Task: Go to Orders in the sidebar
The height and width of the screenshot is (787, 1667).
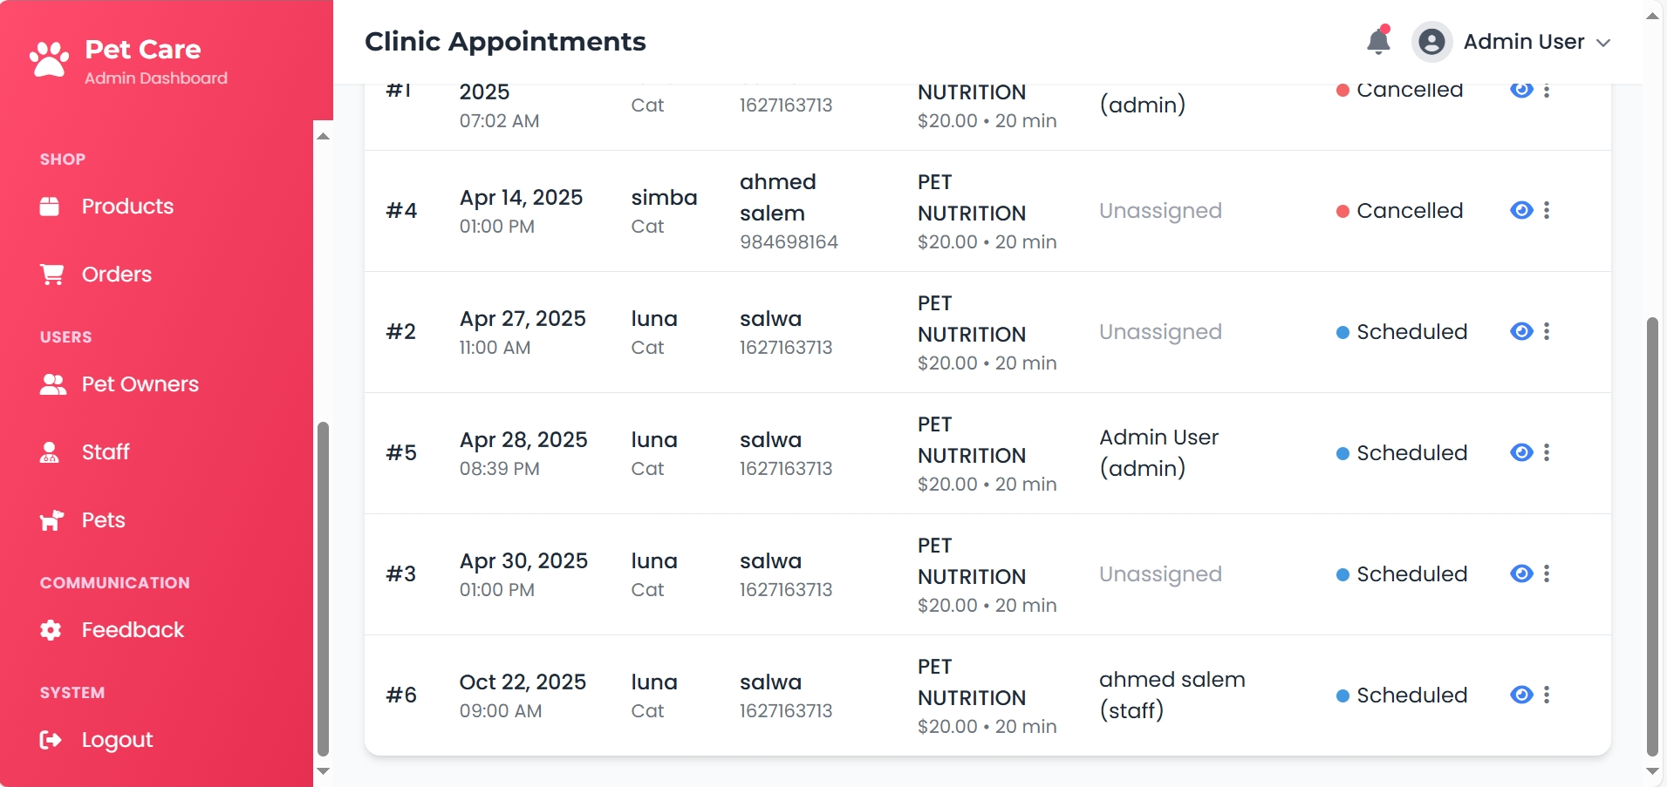Action: (116, 275)
